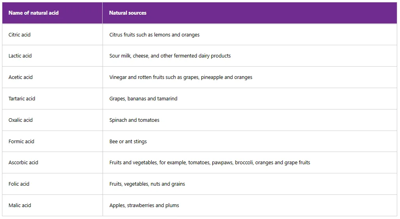Select the 'Oxalic acid' cell

click(x=21, y=120)
